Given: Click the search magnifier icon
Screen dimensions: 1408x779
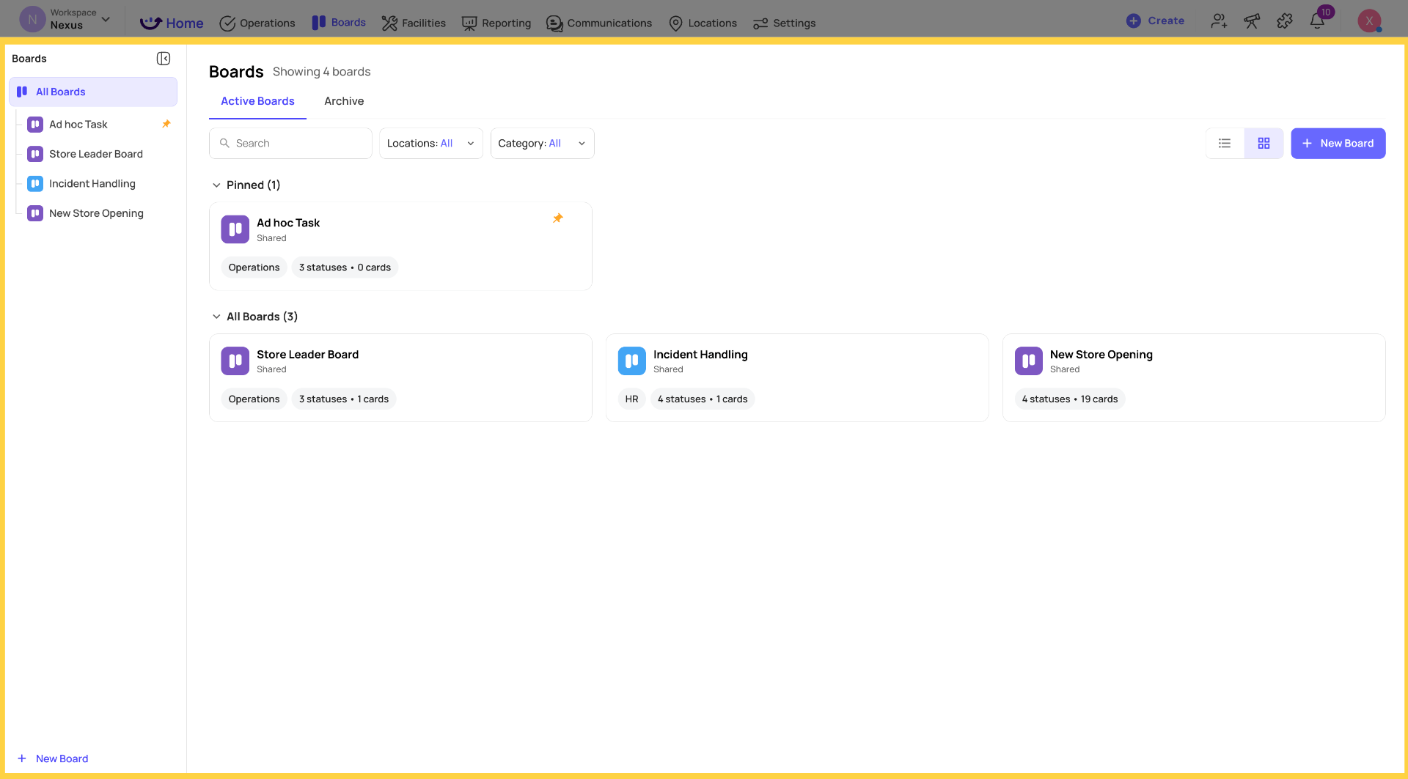Looking at the screenshot, I should coord(225,144).
